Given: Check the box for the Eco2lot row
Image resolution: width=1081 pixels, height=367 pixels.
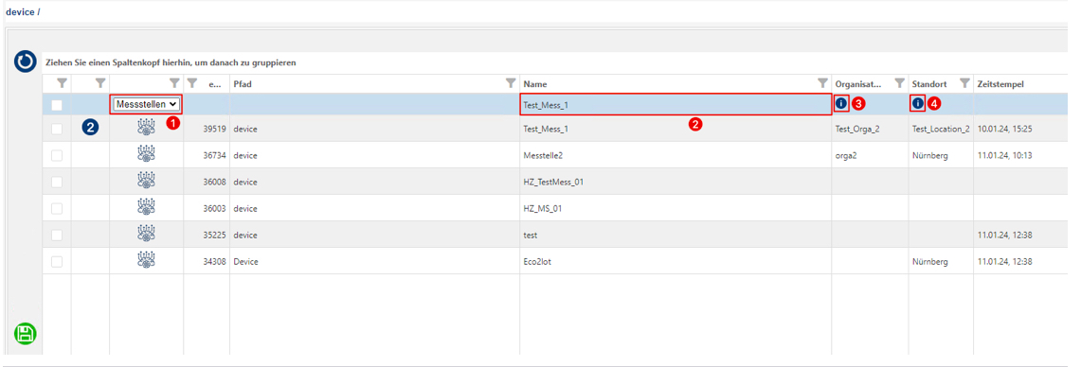Looking at the screenshot, I should (57, 262).
